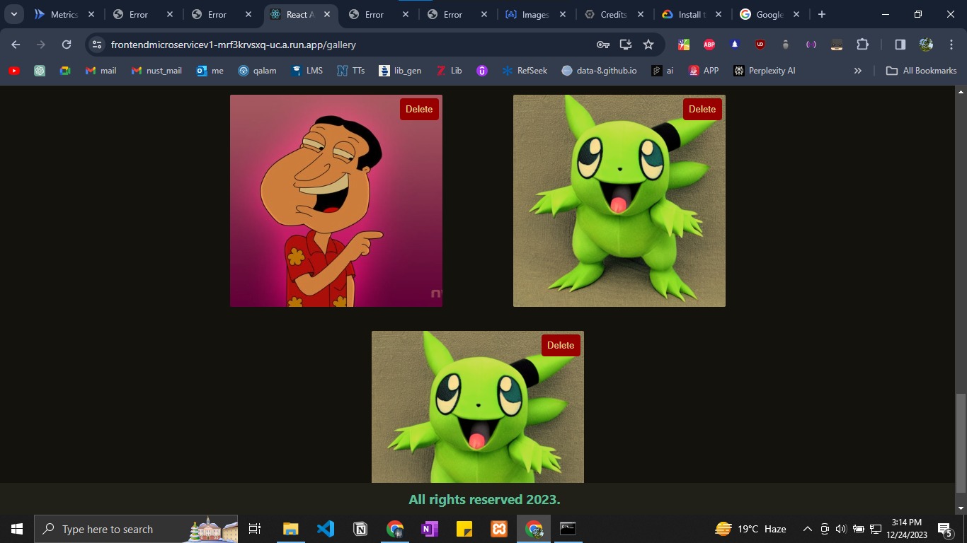Open the volume control in system tray
Screen dimensions: 967x543
tap(841, 529)
